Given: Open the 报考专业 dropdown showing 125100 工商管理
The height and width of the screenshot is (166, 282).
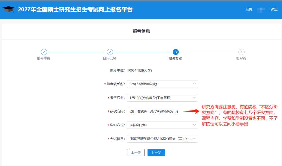Looking at the screenshot, I should click(163, 98).
